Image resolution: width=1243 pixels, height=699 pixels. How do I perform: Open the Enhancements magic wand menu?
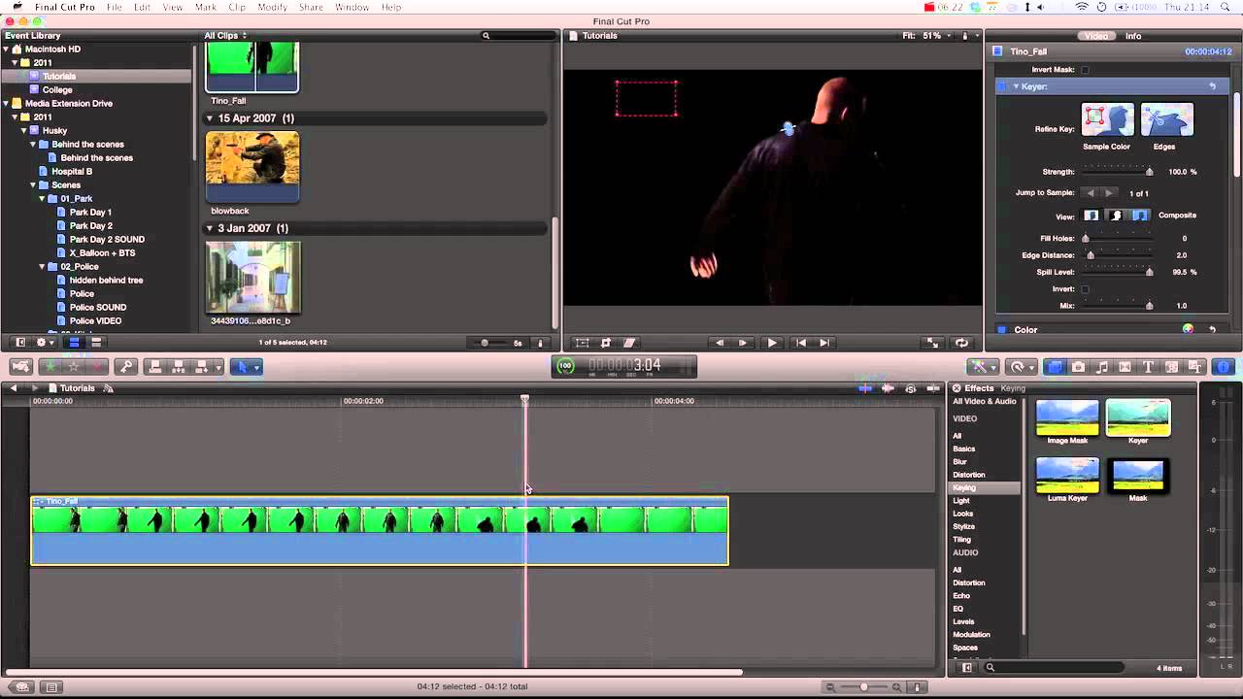click(x=983, y=367)
